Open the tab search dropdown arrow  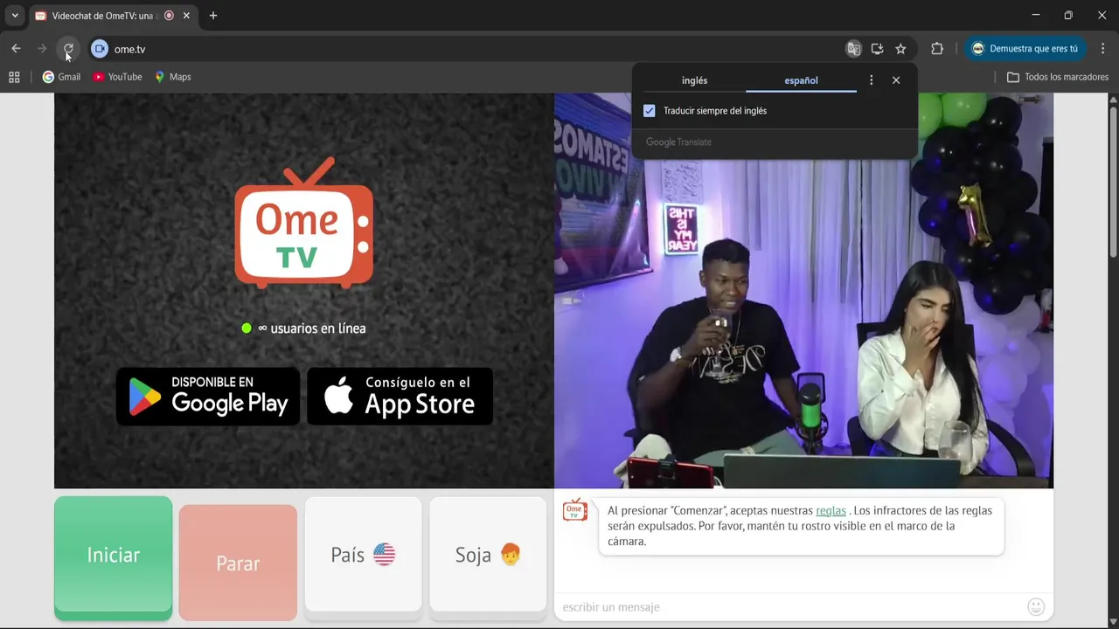click(x=15, y=16)
